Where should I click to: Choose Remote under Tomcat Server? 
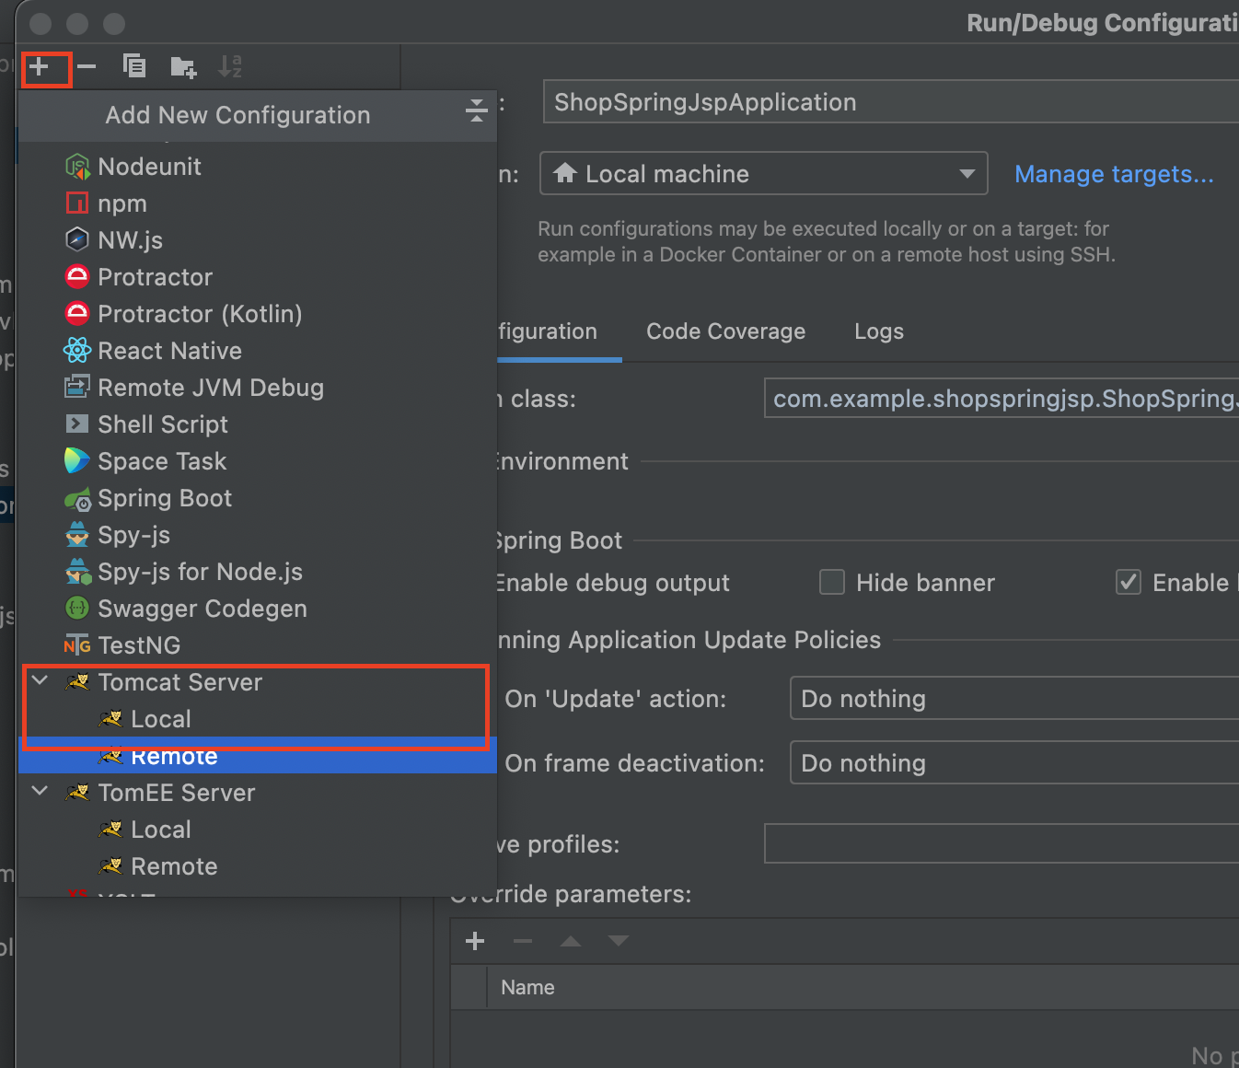tap(174, 757)
